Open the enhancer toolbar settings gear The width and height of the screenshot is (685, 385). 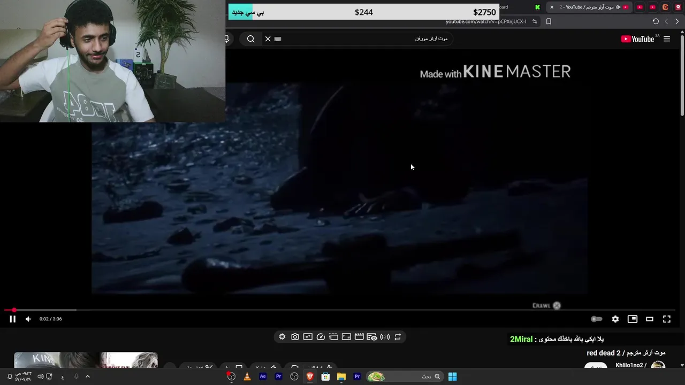click(x=282, y=337)
